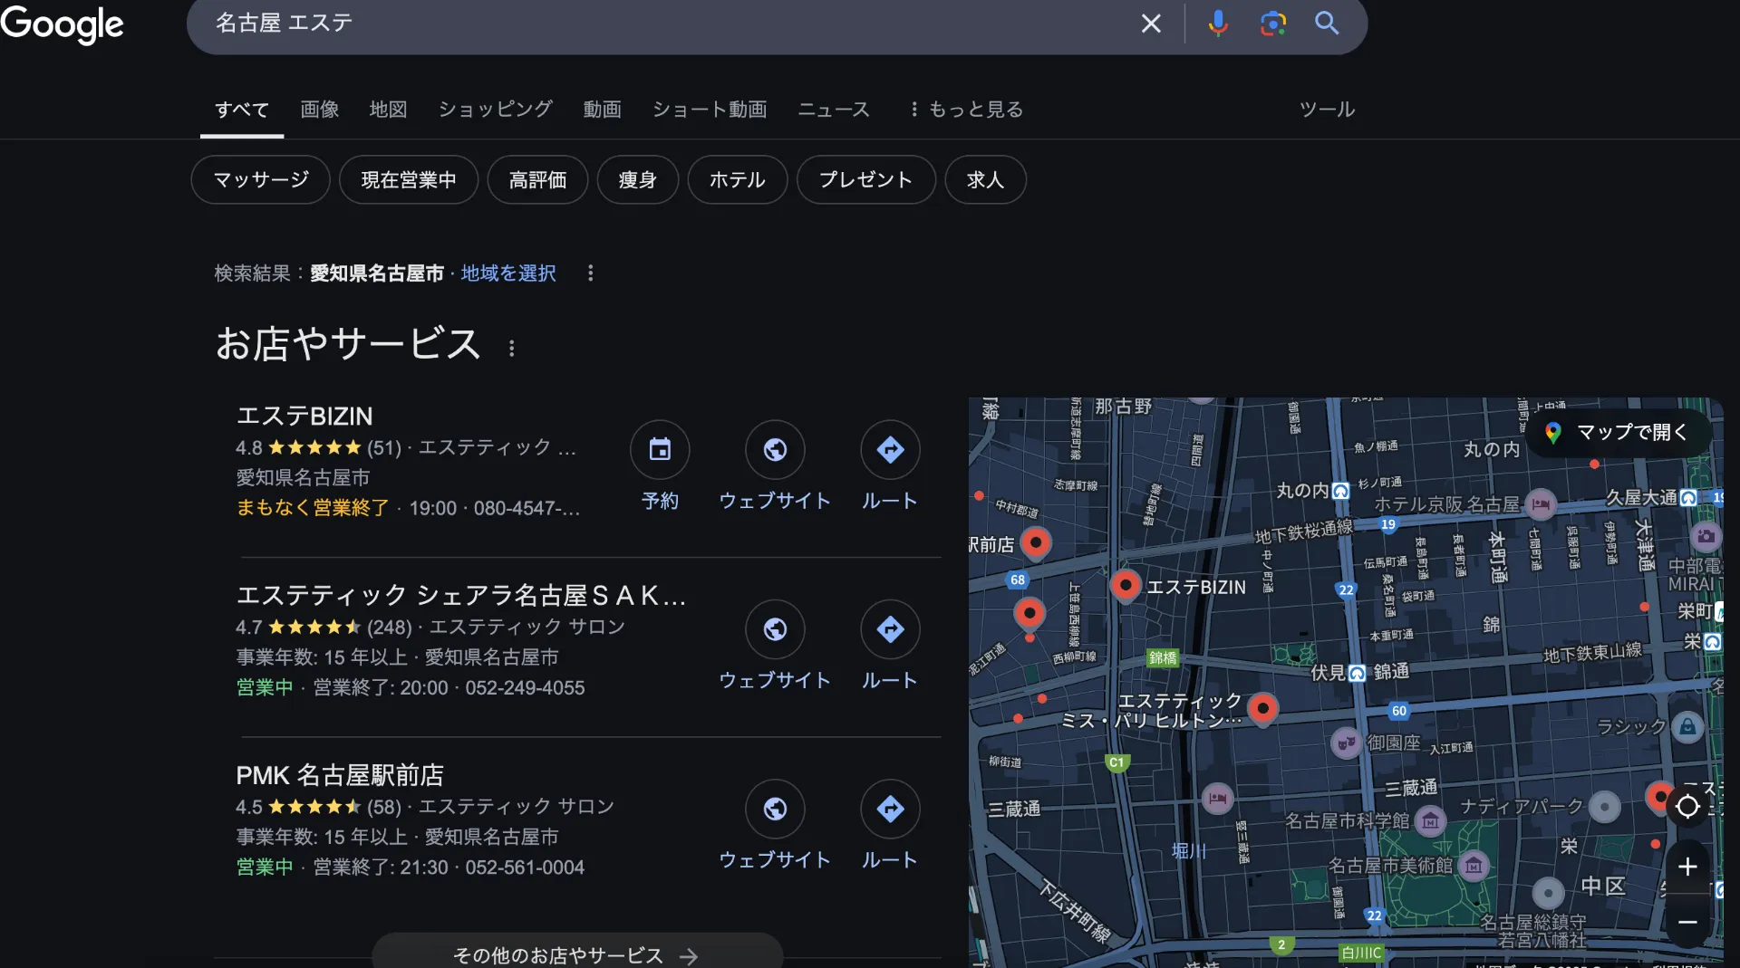Open options menu beside お店やサービス heading
The height and width of the screenshot is (968, 1740).
512,349
